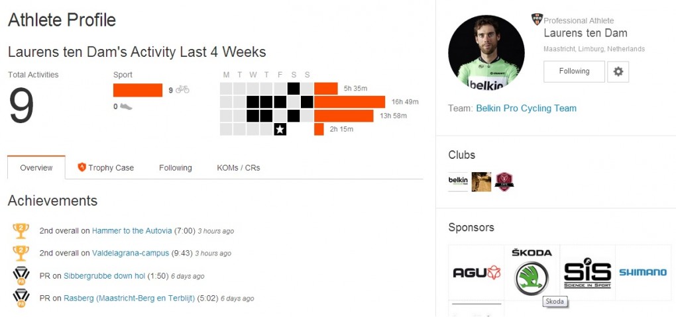Click the star race day in calendar
676x317 pixels.
coord(280,129)
